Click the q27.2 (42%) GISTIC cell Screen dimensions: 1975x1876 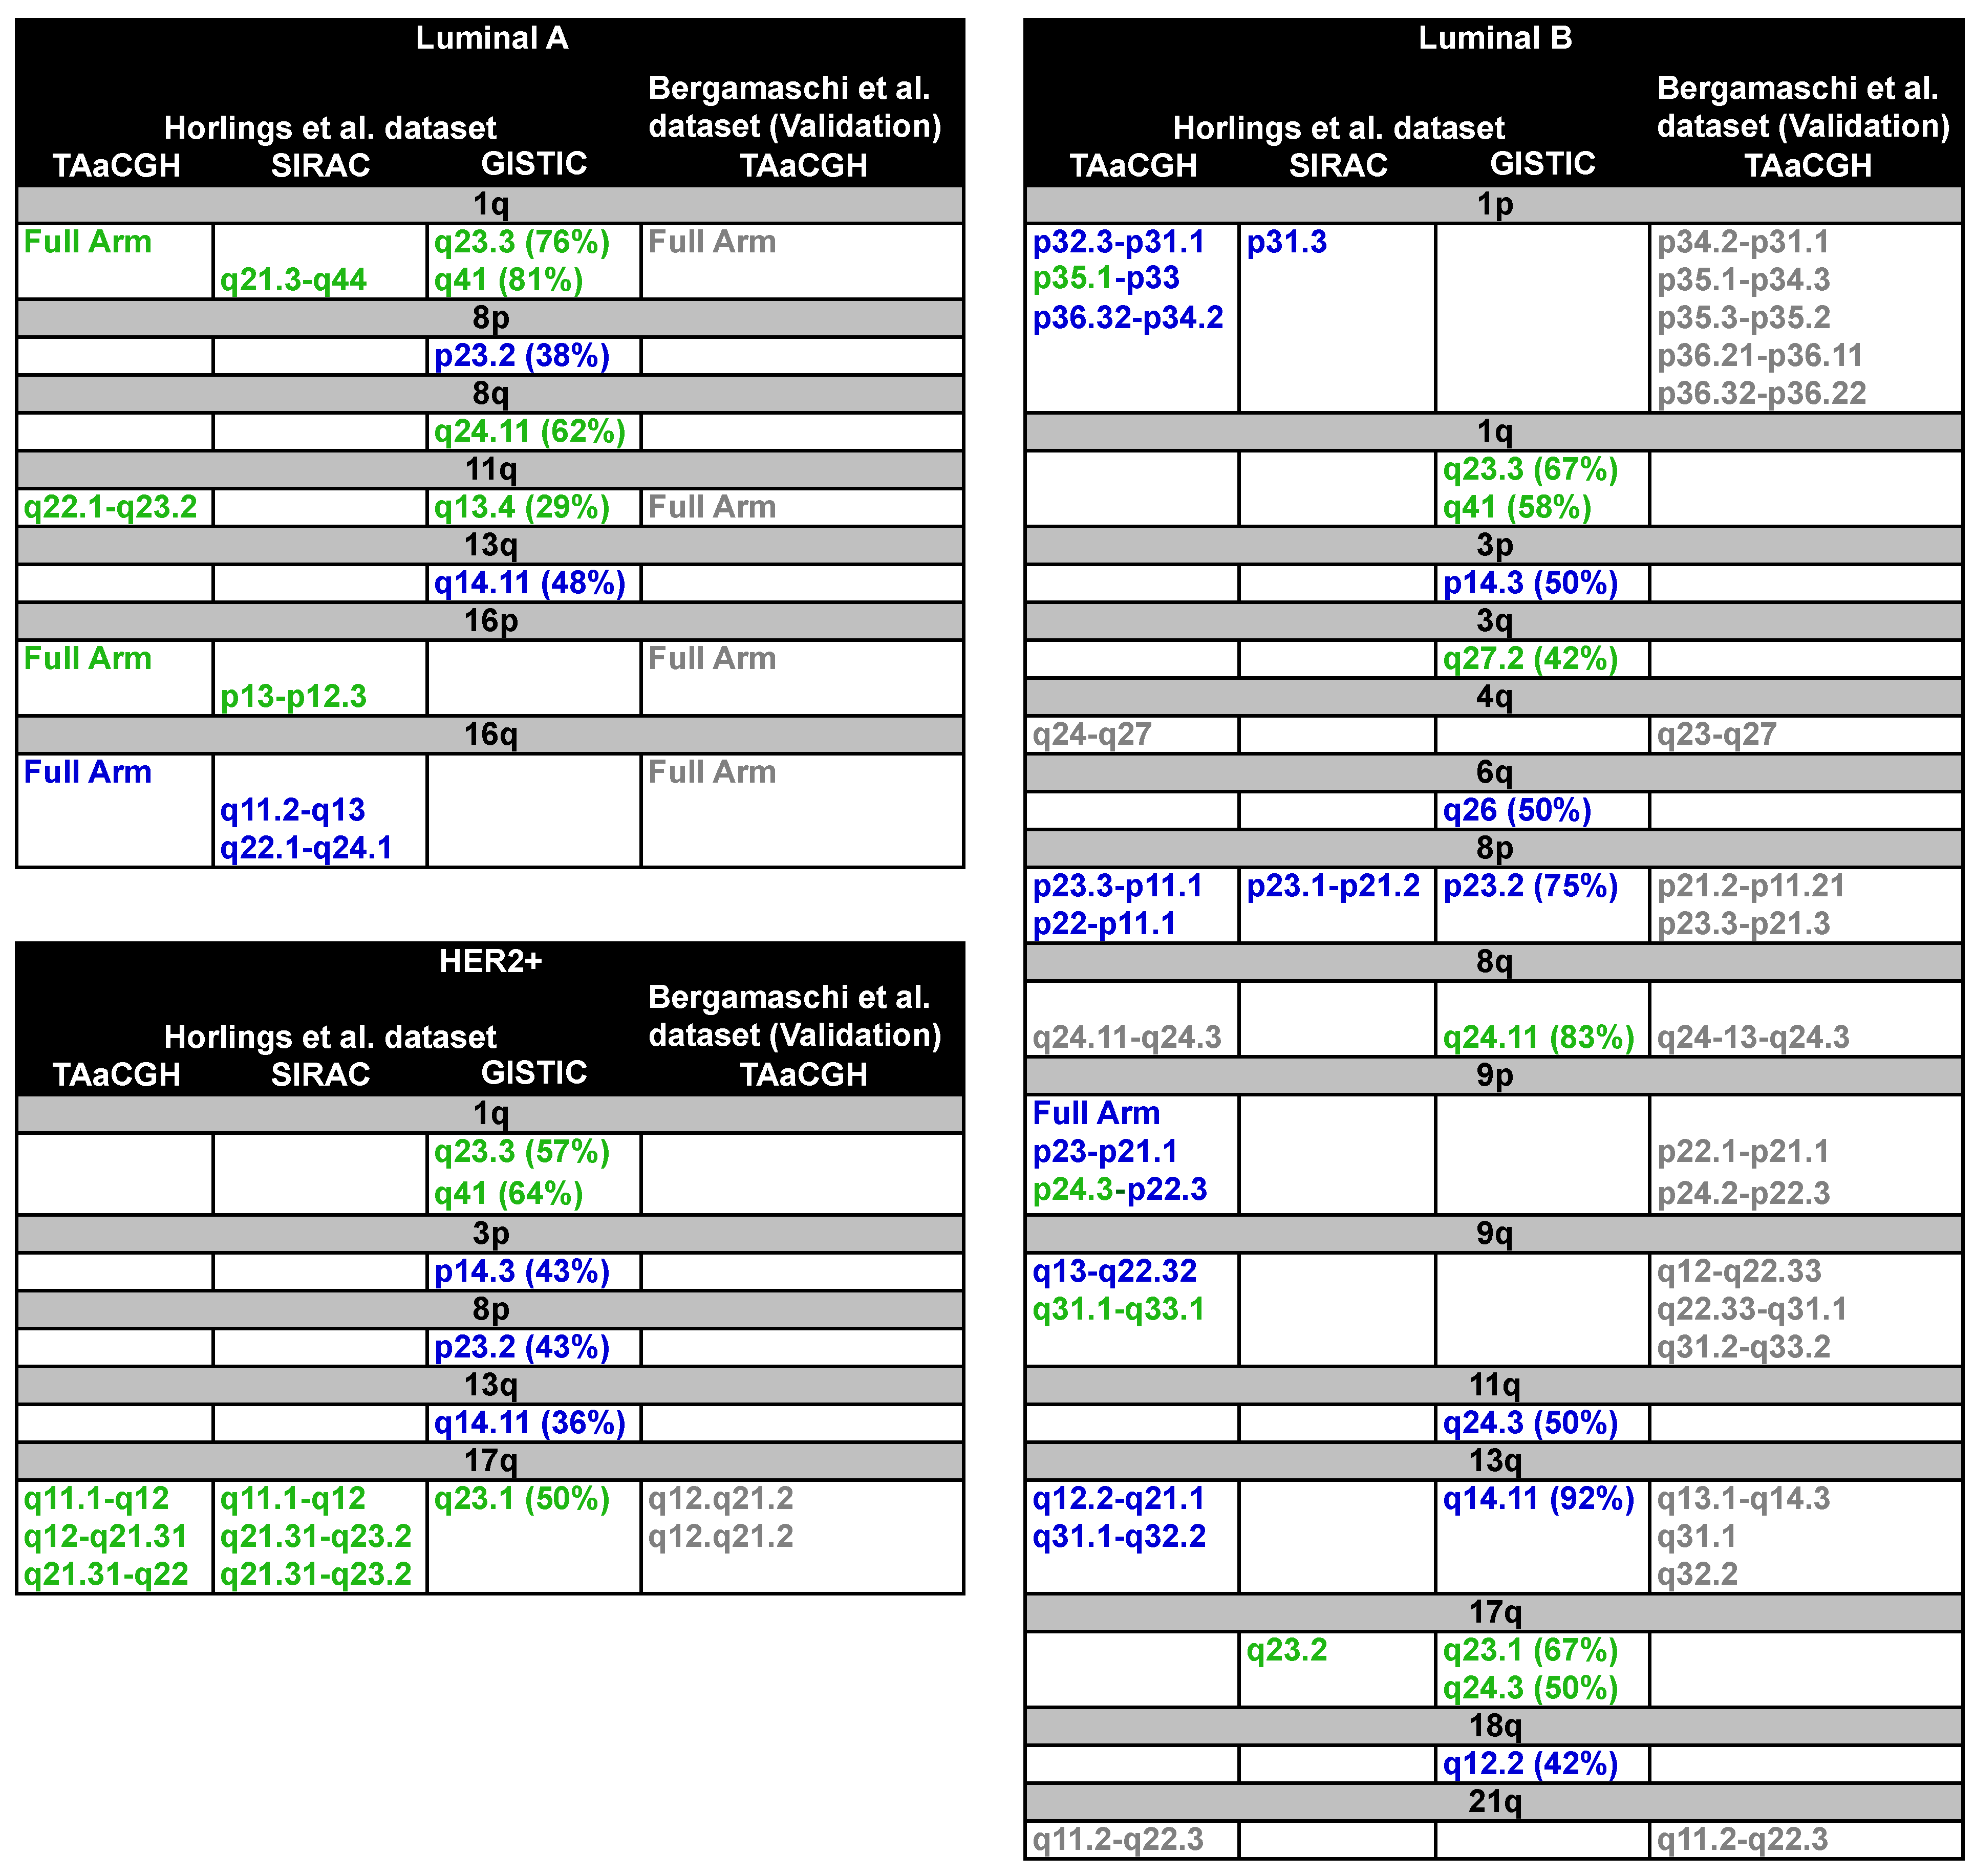(1529, 659)
